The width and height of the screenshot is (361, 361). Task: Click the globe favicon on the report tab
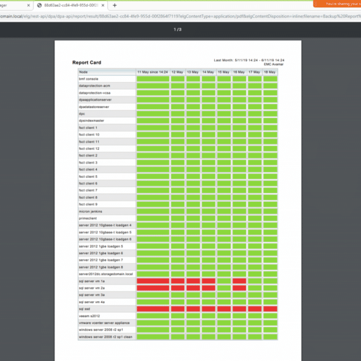(39, 6)
